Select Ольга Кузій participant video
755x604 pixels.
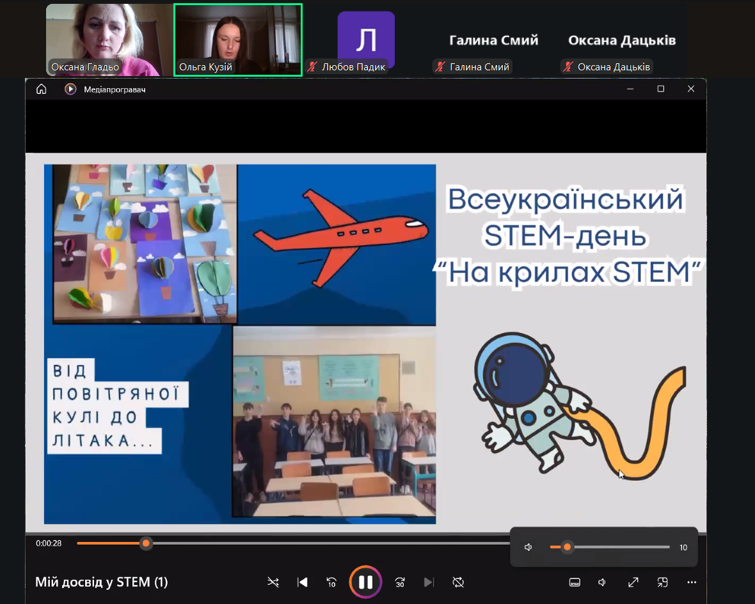coord(237,40)
